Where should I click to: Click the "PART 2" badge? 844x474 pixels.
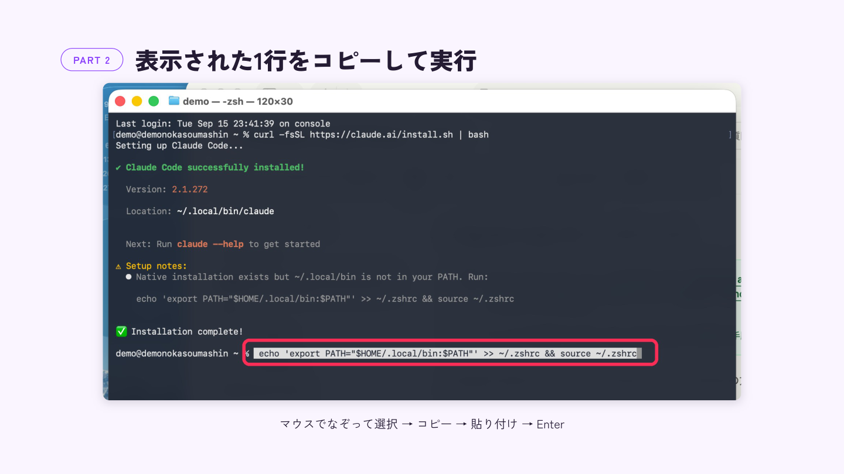click(x=92, y=60)
